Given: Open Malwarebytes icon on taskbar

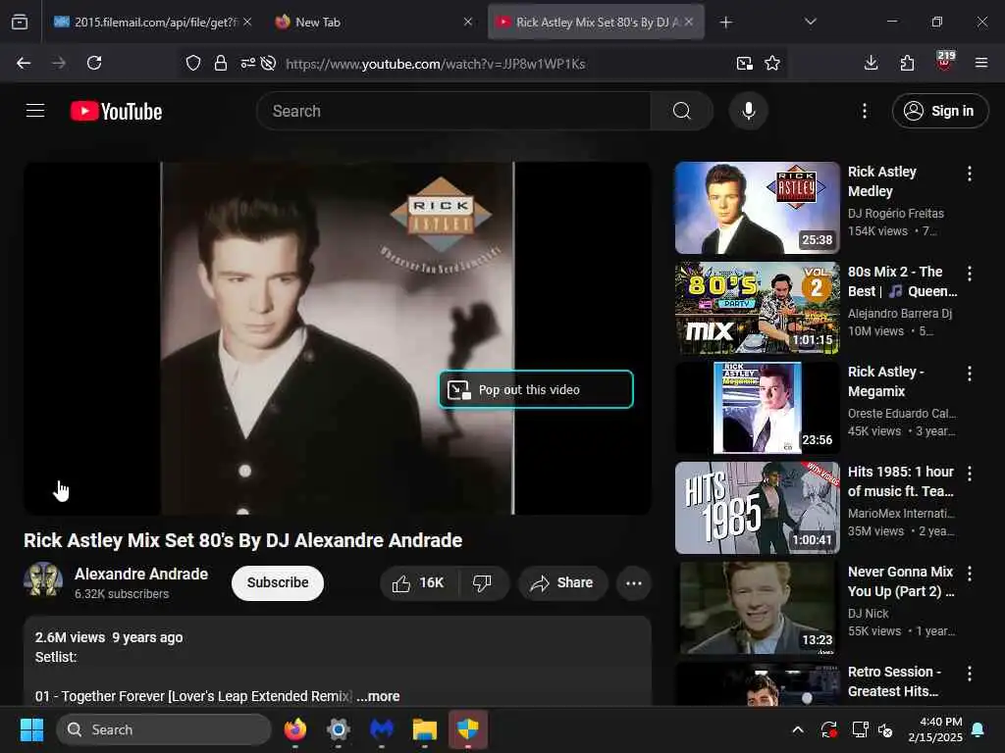Looking at the screenshot, I should click(382, 729).
